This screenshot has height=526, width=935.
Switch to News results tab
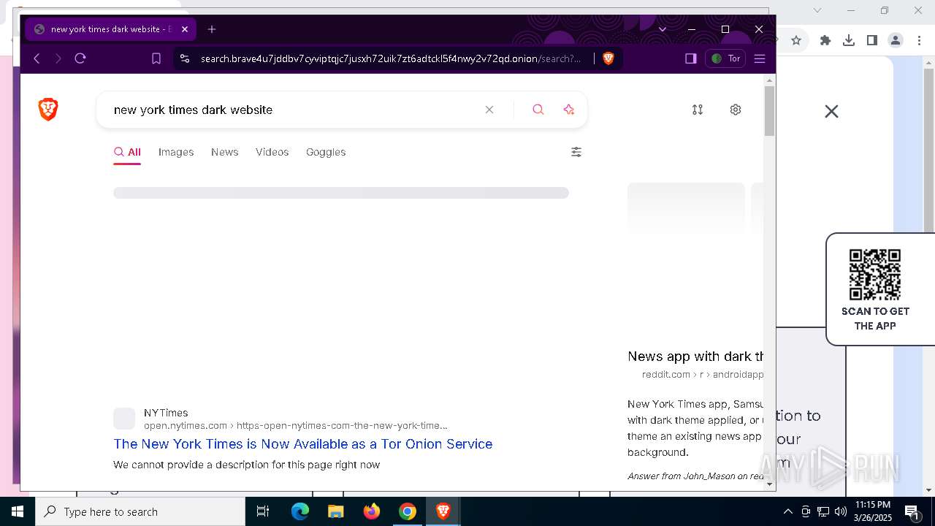coord(225,152)
